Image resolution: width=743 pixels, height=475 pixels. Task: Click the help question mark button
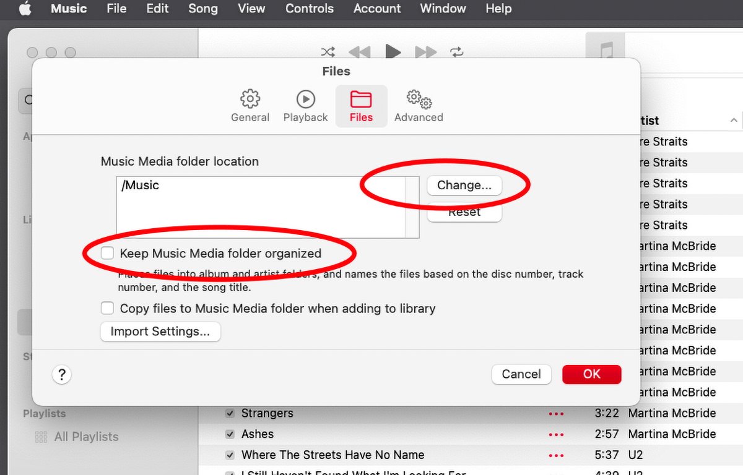[62, 374]
